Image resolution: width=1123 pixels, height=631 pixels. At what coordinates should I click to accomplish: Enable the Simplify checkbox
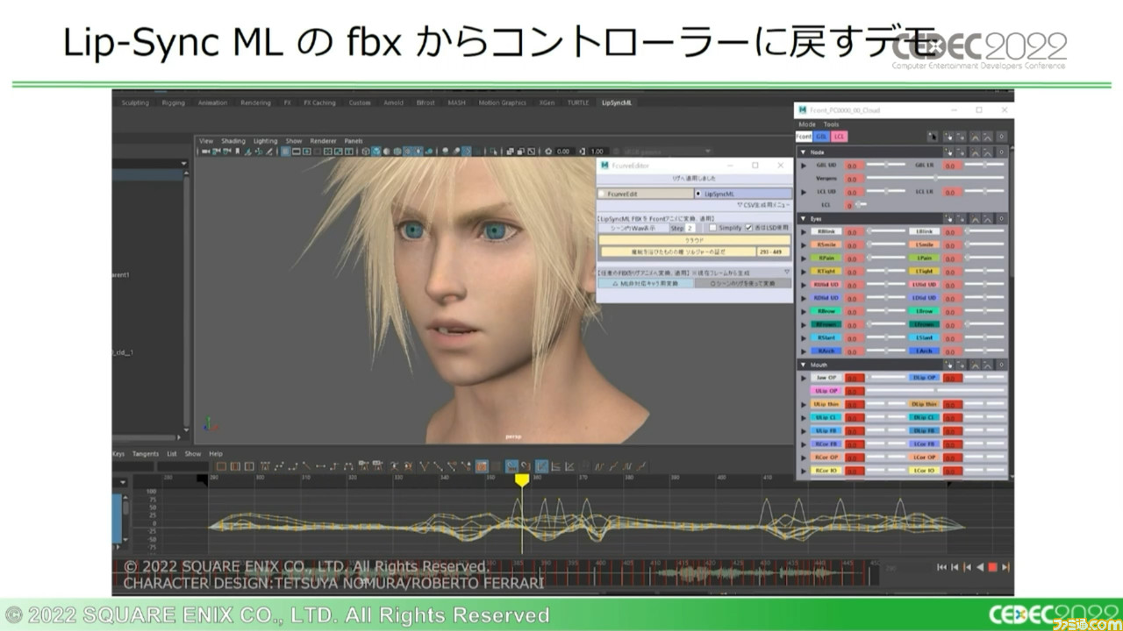(x=712, y=228)
